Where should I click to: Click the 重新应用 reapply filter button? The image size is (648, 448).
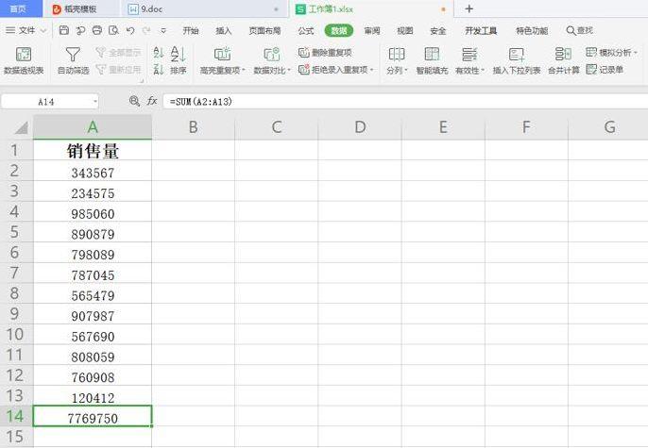118,69
